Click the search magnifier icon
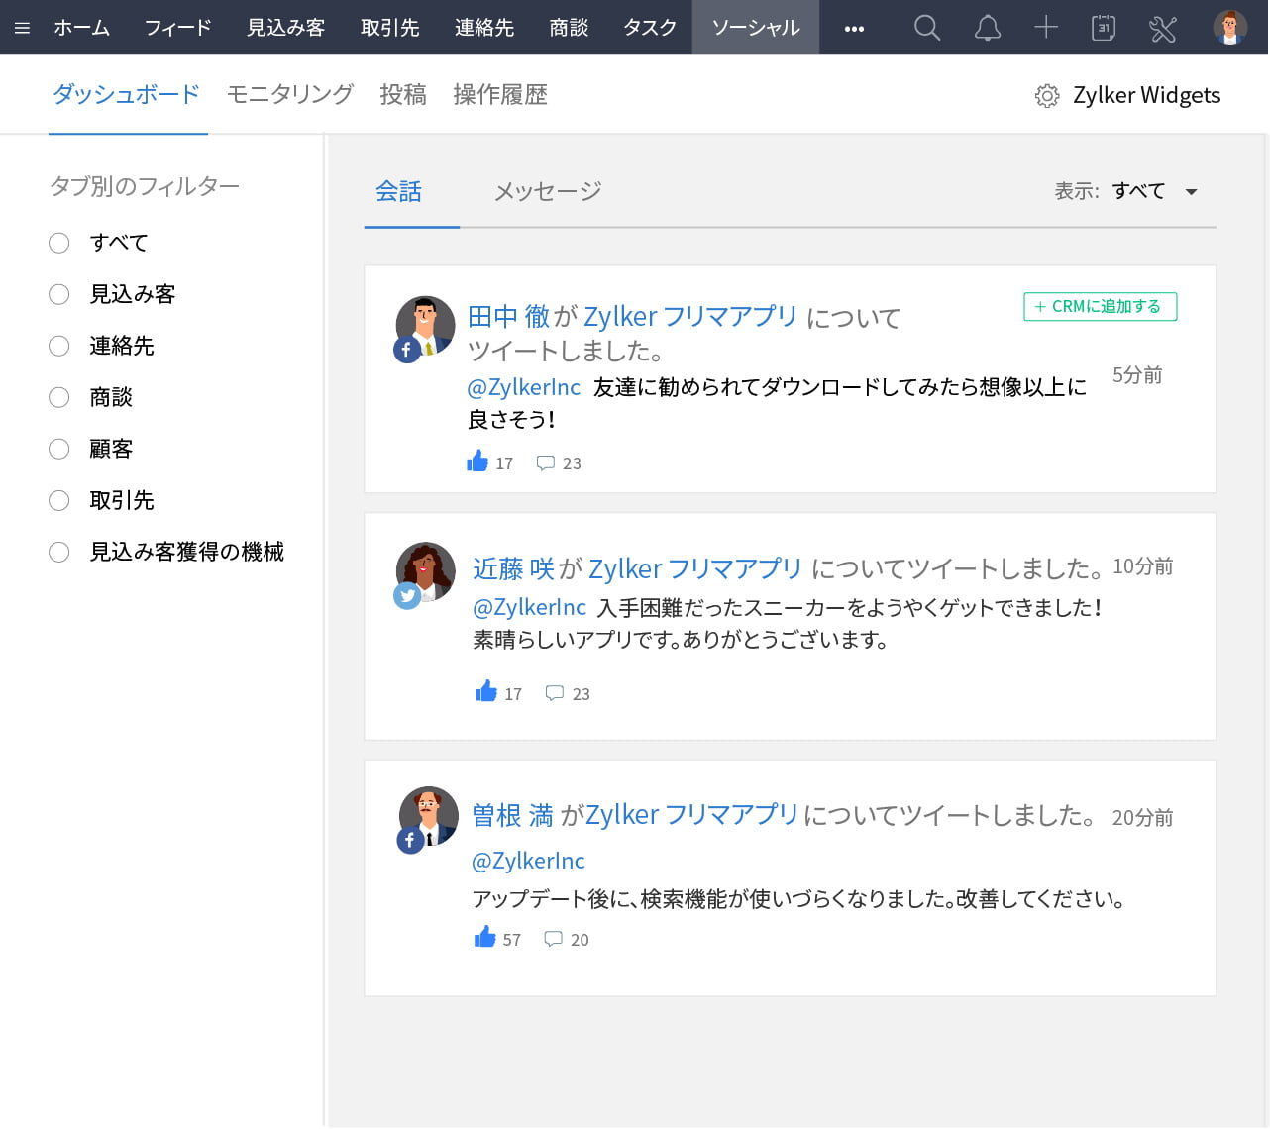1270x1129 pixels. point(927,28)
